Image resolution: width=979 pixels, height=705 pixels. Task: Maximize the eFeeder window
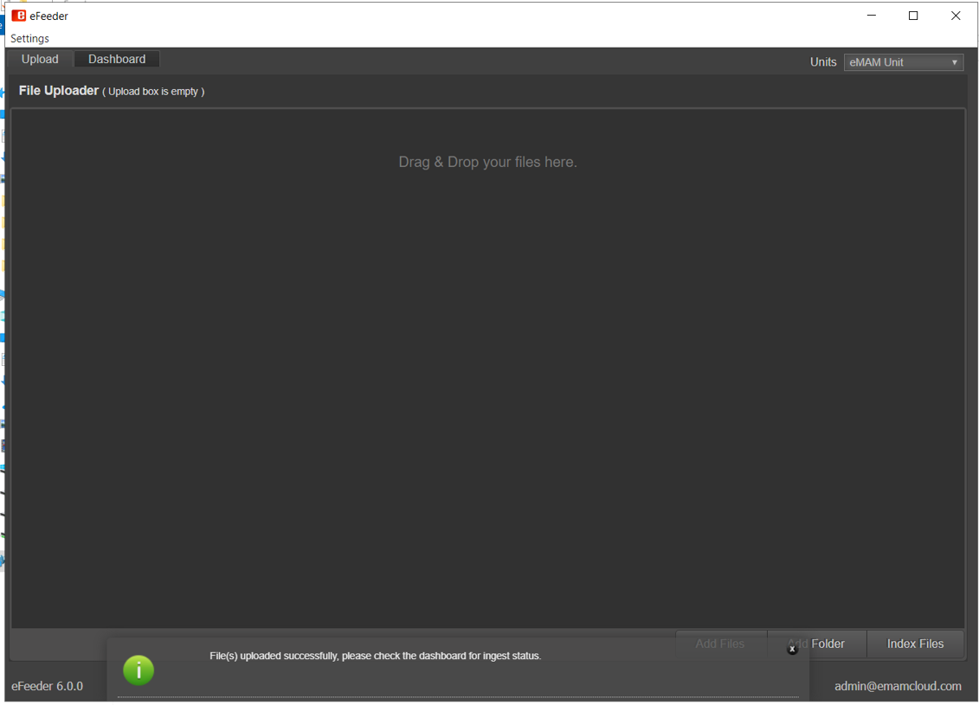[x=913, y=16]
